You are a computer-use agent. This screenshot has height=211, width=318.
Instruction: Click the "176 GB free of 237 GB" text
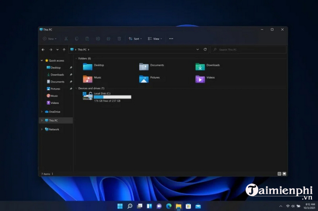(108, 101)
